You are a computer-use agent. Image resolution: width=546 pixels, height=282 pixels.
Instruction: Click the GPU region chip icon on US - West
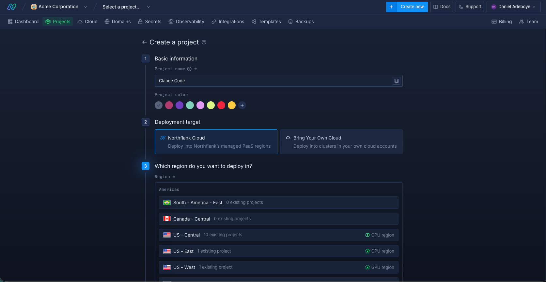(x=367, y=267)
